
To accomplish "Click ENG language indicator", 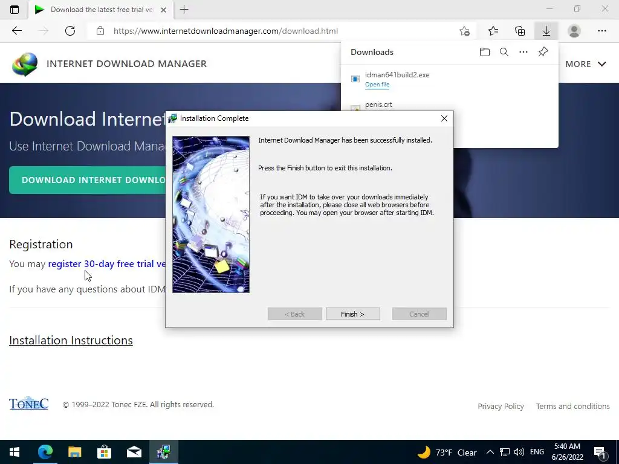I will point(537,452).
